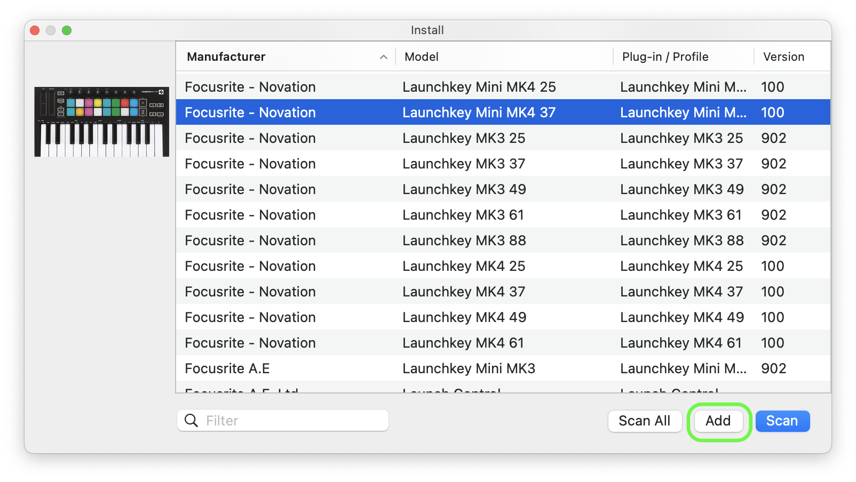Click the Launchkey MK4 37 profile cell
Image resolution: width=856 pixels, height=482 pixels.
(x=681, y=292)
